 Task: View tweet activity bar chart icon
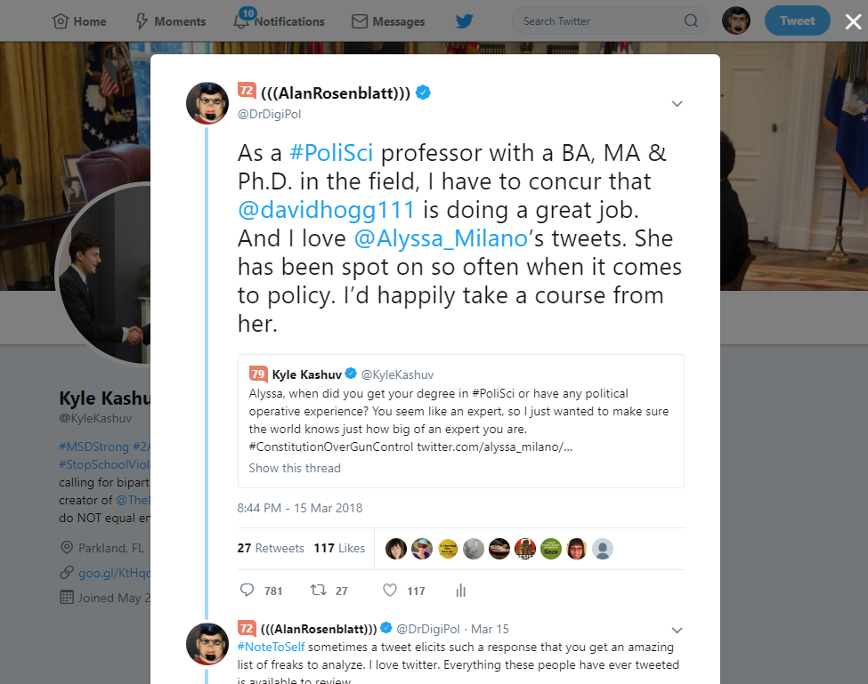pyautogui.click(x=460, y=591)
